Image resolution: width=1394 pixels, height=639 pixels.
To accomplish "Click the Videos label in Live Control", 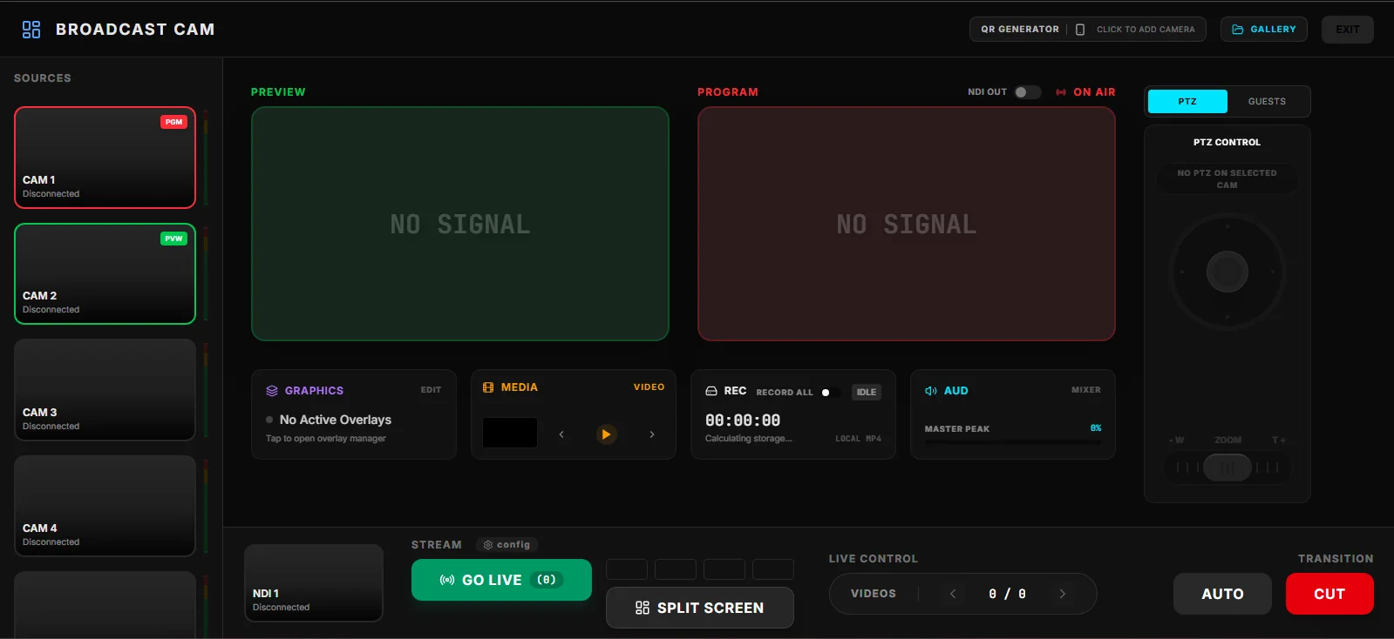I will coord(874,594).
